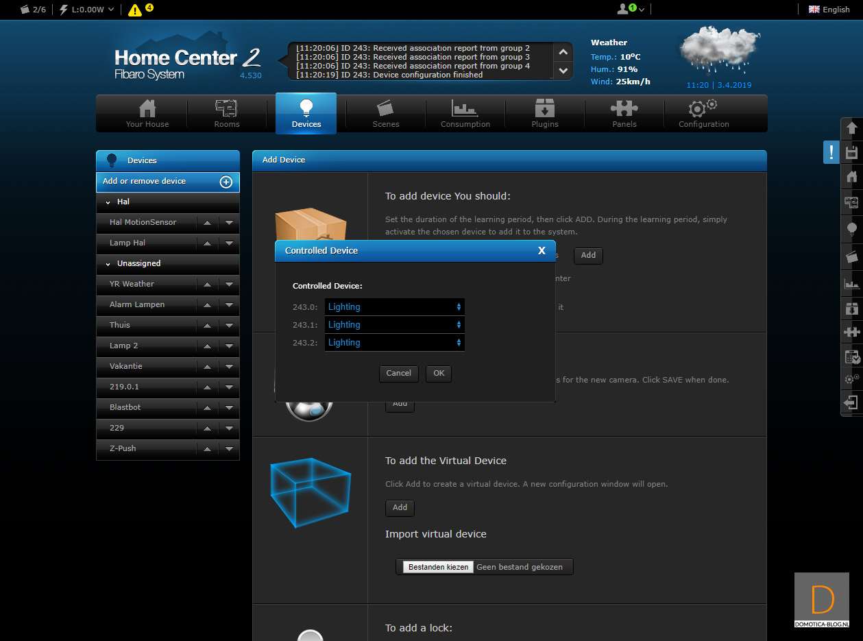Image resolution: width=863 pixels, height=641 pixels.
Task: Move Lamp Hal up in device list
Action: pos(207,243)
